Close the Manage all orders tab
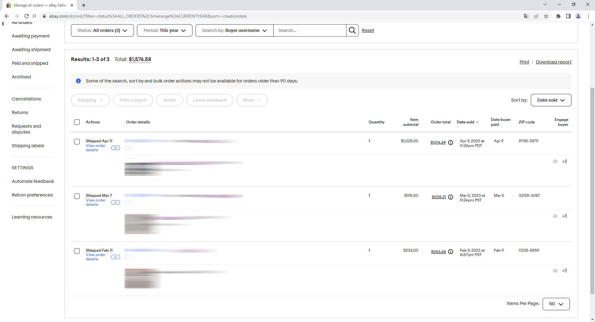 (72, 5)
